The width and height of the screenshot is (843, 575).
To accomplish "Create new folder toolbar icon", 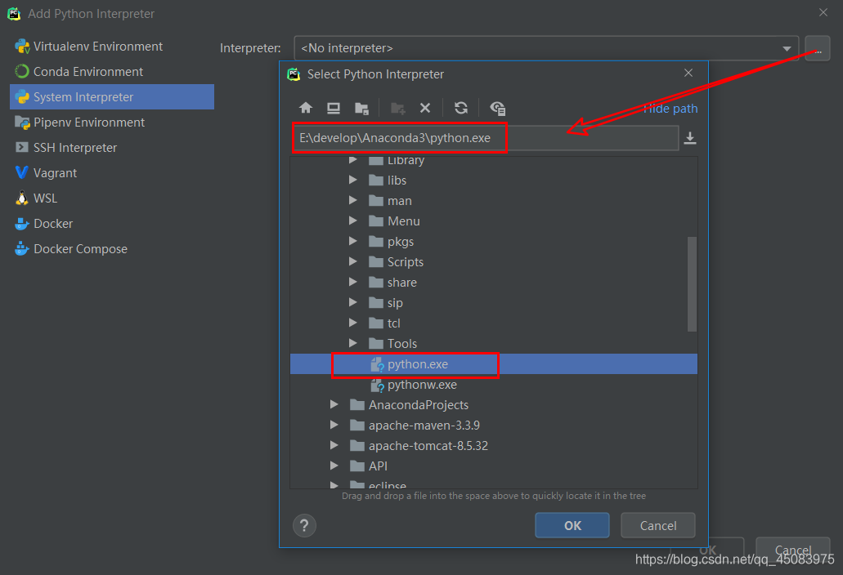I will [398, 108].
